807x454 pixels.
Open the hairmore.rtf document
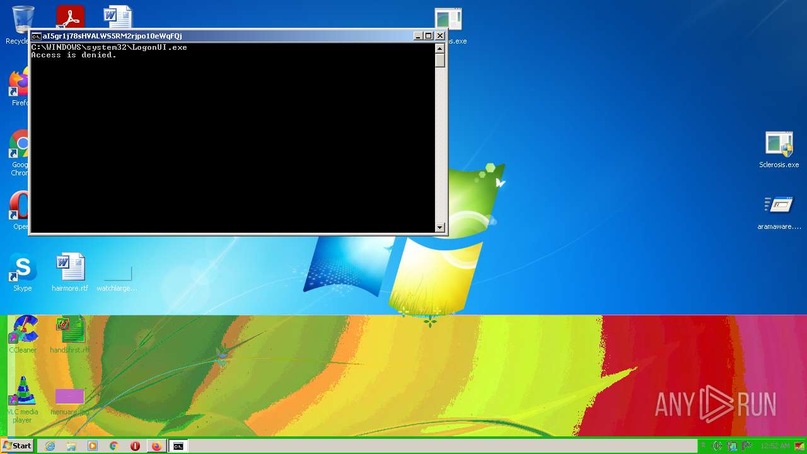[x=70, y=273]
